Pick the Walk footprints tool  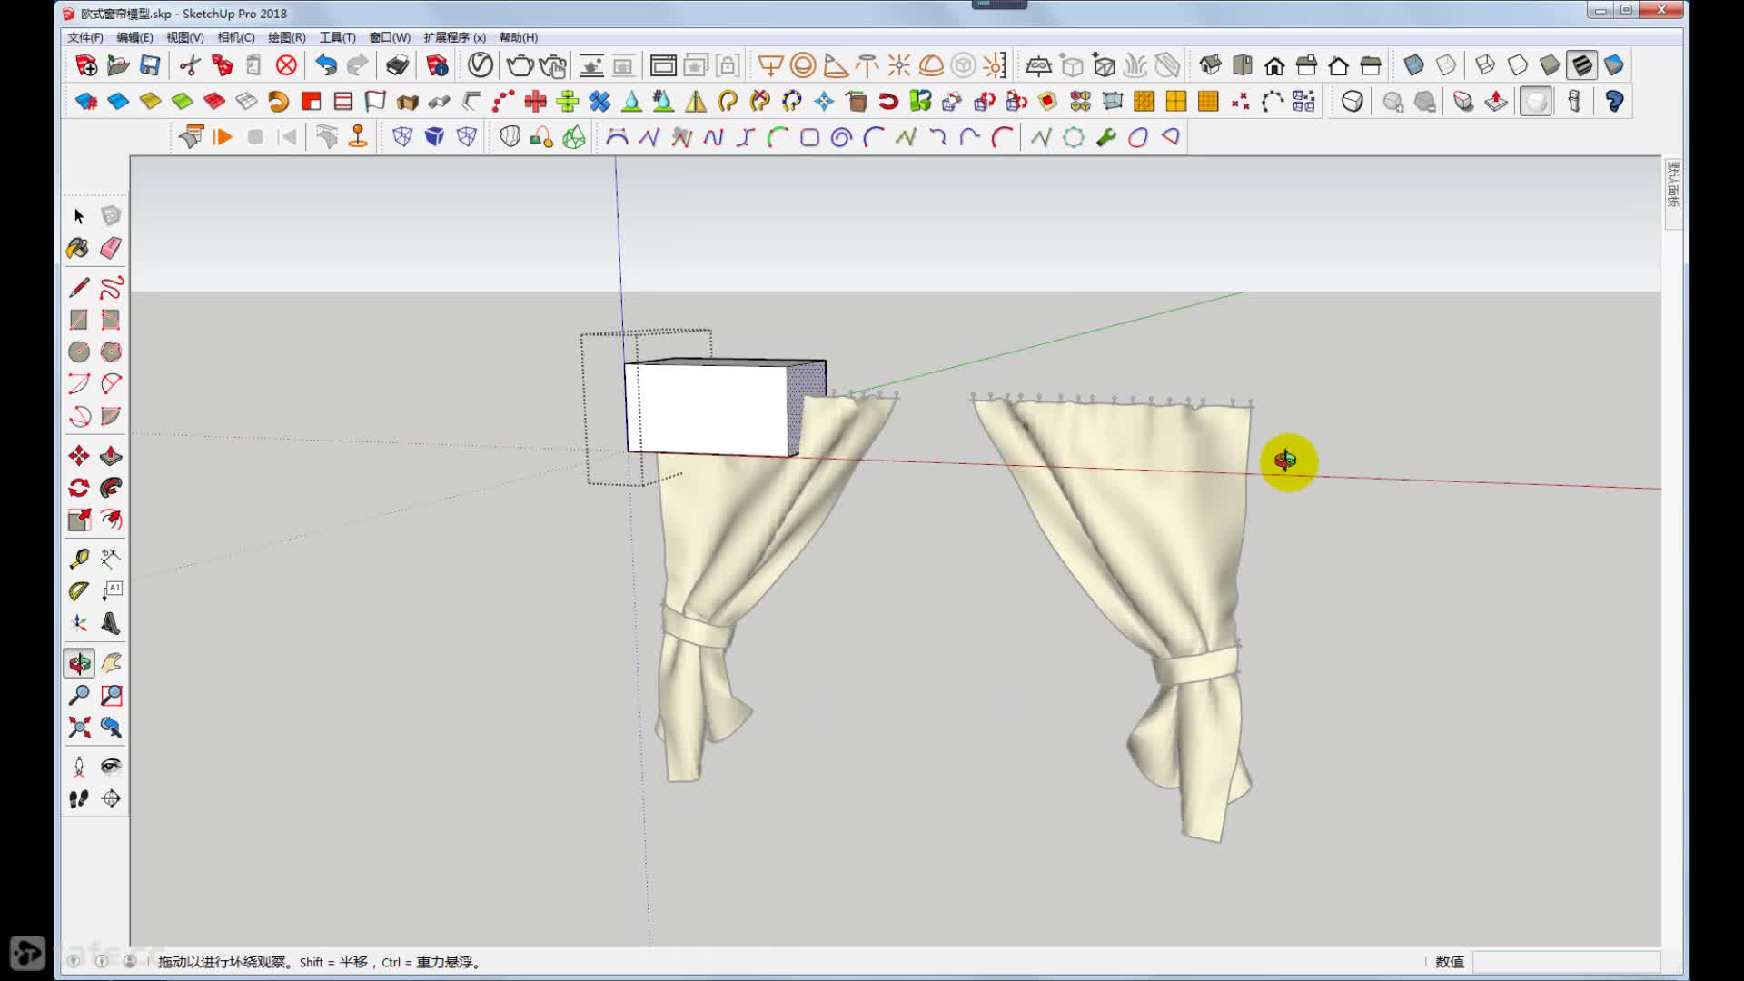[79, 798]
